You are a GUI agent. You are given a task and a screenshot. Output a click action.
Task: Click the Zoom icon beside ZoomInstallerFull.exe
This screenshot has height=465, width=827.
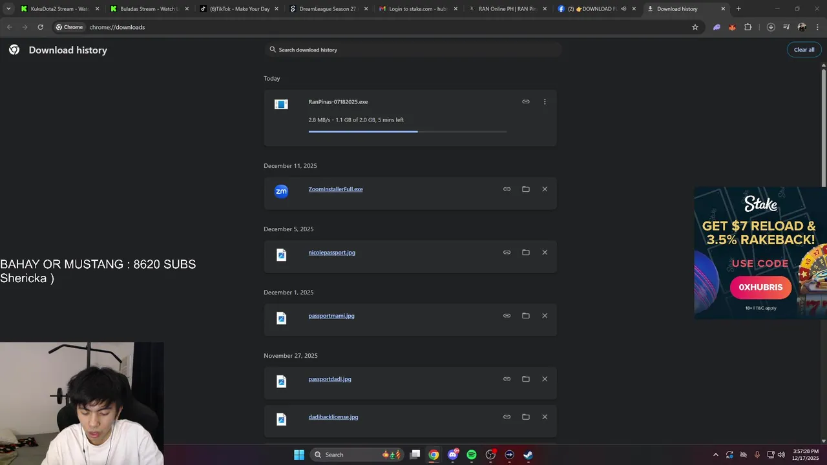click(x=281, y=191)
